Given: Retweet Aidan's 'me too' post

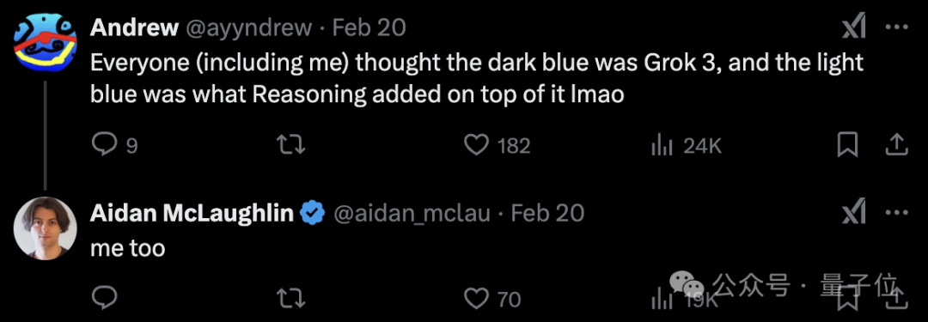Looking at the screenshot, I should (x=291, y=298).
